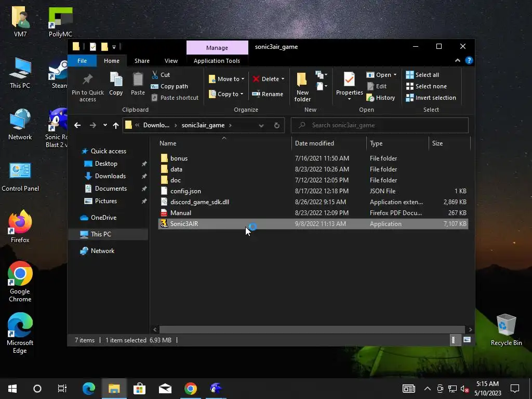This screenshot has height=399, width=532.
Task: Select the config.json file
Action: pos(313,191)
